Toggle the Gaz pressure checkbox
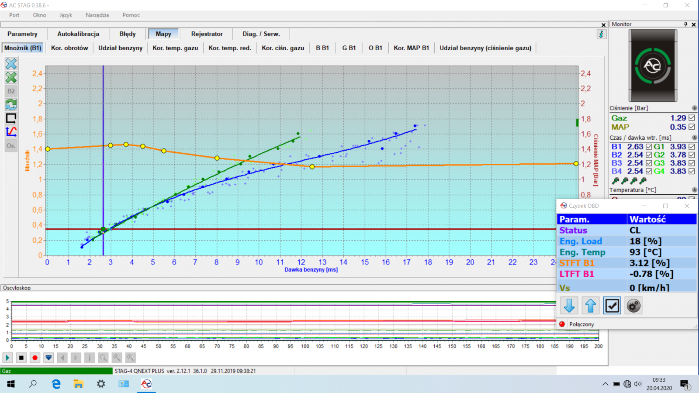 click(x=692, y=118)
